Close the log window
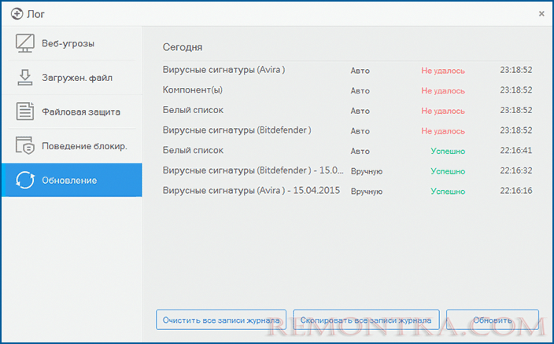 [541, 13]
